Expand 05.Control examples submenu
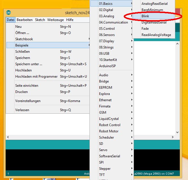 click(112, 29)
